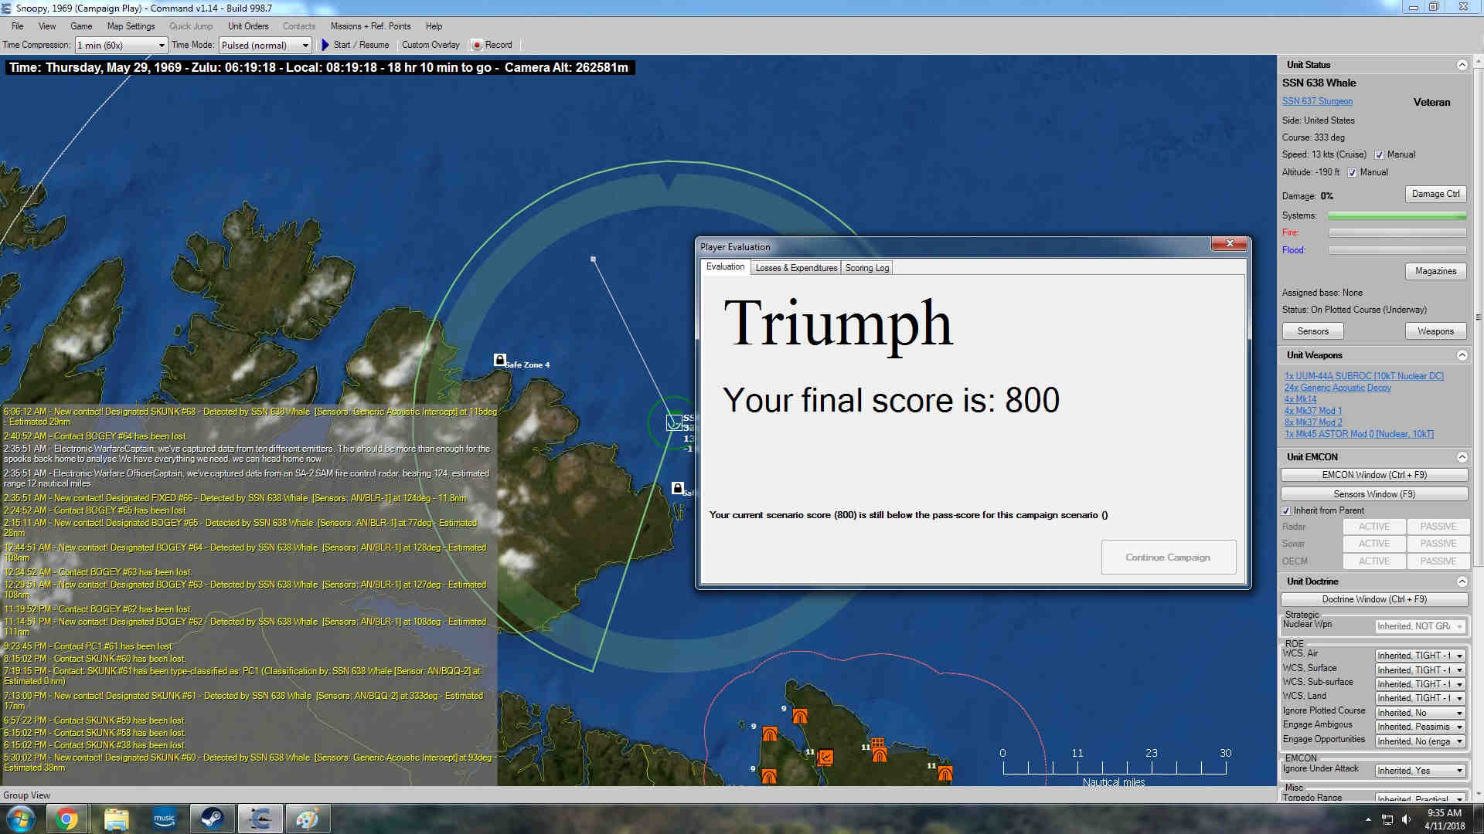Uncheck Inherit from Parent checkbox
The image size is (1484, 834).
pyautogui.click(x=1287, y=510)
